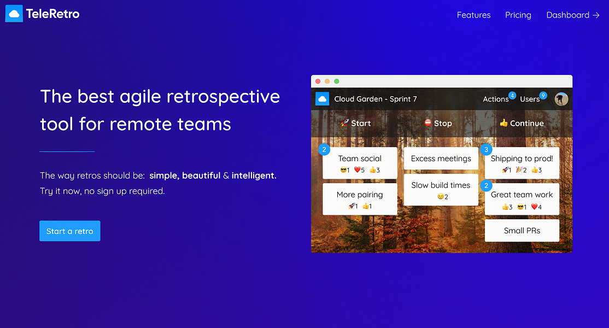Click the headline 'The best agile retrospective'
This screenshot has width=609, height=328.
160,97
